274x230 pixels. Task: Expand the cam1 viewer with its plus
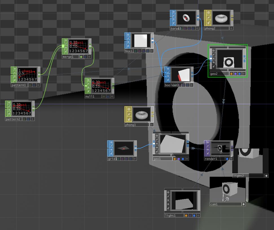click(x=244, y=204)
